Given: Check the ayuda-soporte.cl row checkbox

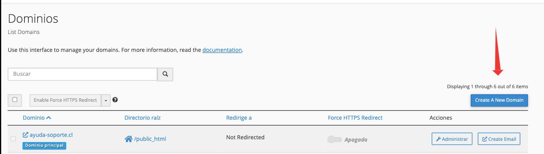Looking at the screenshot, I should 13,138.
